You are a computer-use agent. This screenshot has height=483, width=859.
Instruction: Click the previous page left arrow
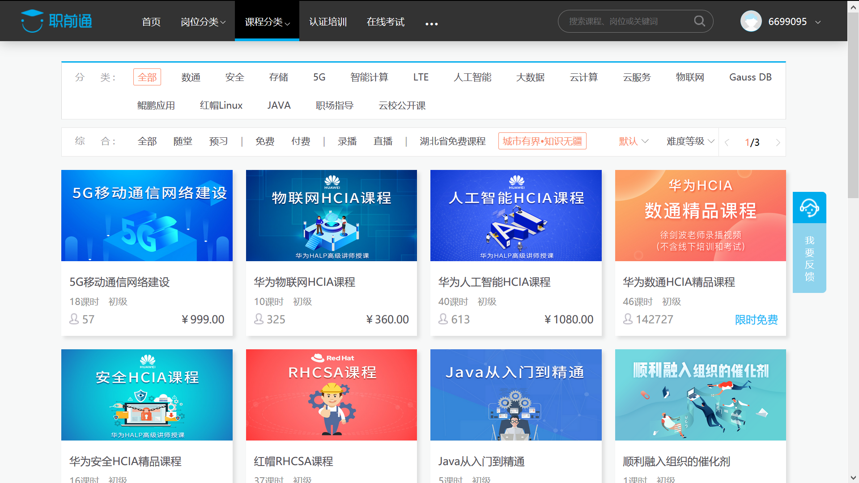(727, 142)
